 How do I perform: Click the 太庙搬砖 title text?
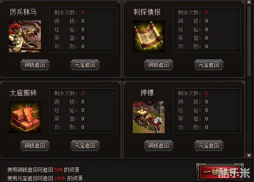[23, 93]
